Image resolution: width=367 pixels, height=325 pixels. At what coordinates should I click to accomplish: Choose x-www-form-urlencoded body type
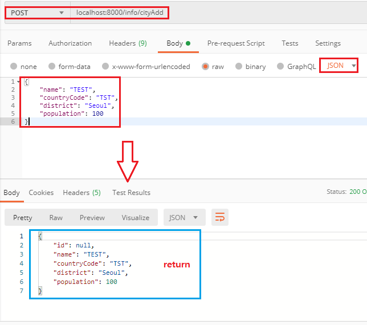105,66
